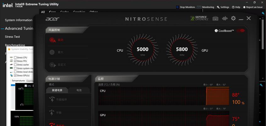Click the GPU temperature graph in NitroSense
This screenshot has height=126, width=266.
[x=163, y=118]
